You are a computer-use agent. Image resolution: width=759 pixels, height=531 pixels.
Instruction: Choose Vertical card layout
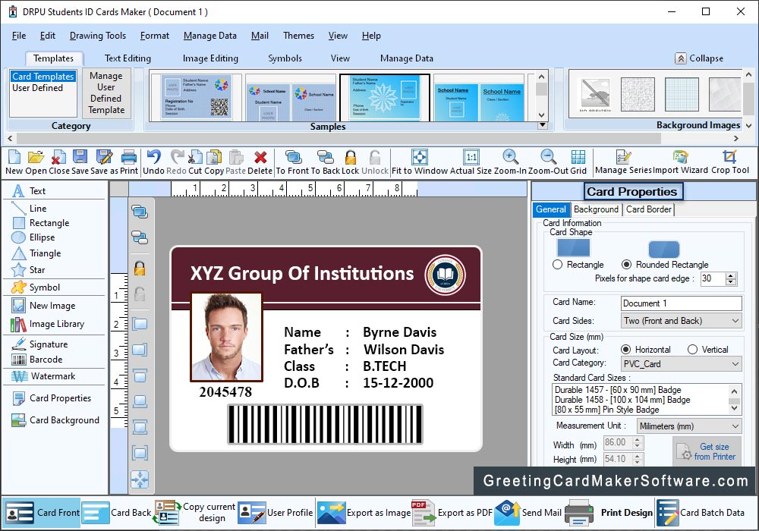692,349
